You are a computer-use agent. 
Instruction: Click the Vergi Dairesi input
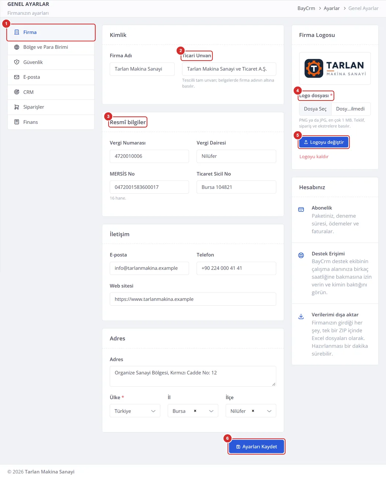[236, 156]
